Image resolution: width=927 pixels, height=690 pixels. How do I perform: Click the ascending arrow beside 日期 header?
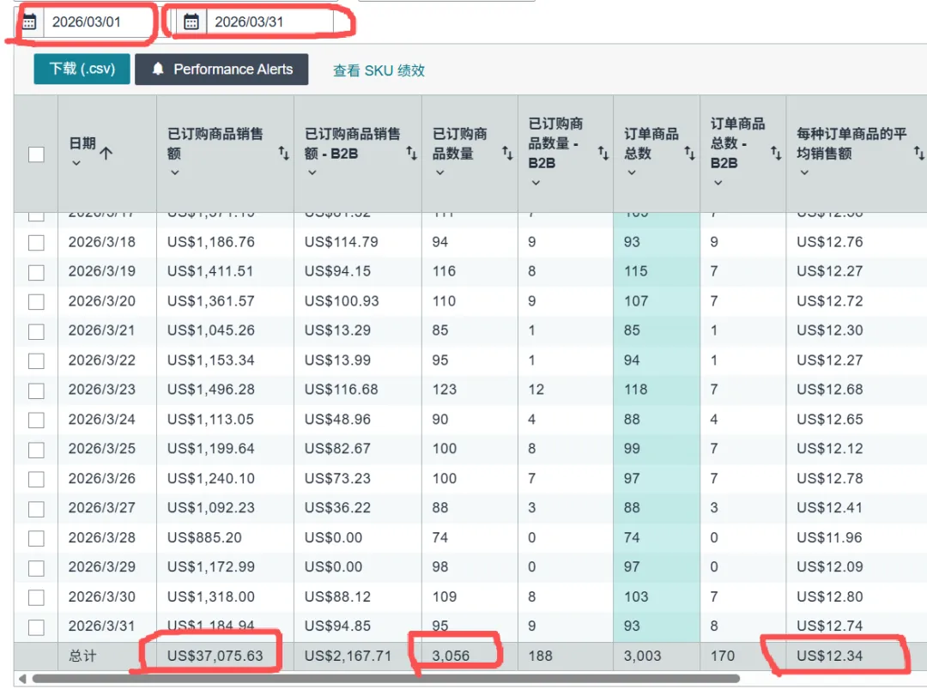point(106,154)
